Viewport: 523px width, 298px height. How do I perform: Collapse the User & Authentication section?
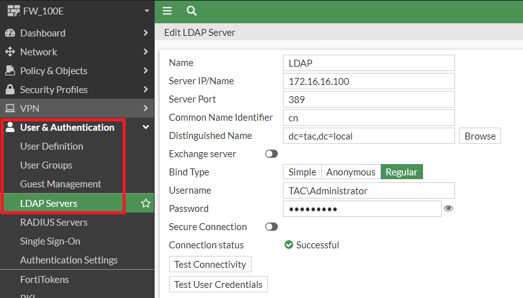146,128
